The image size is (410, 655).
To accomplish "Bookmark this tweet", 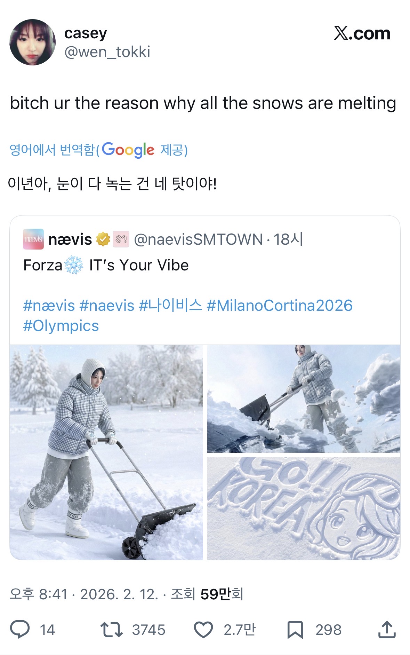I will (295, 630).
